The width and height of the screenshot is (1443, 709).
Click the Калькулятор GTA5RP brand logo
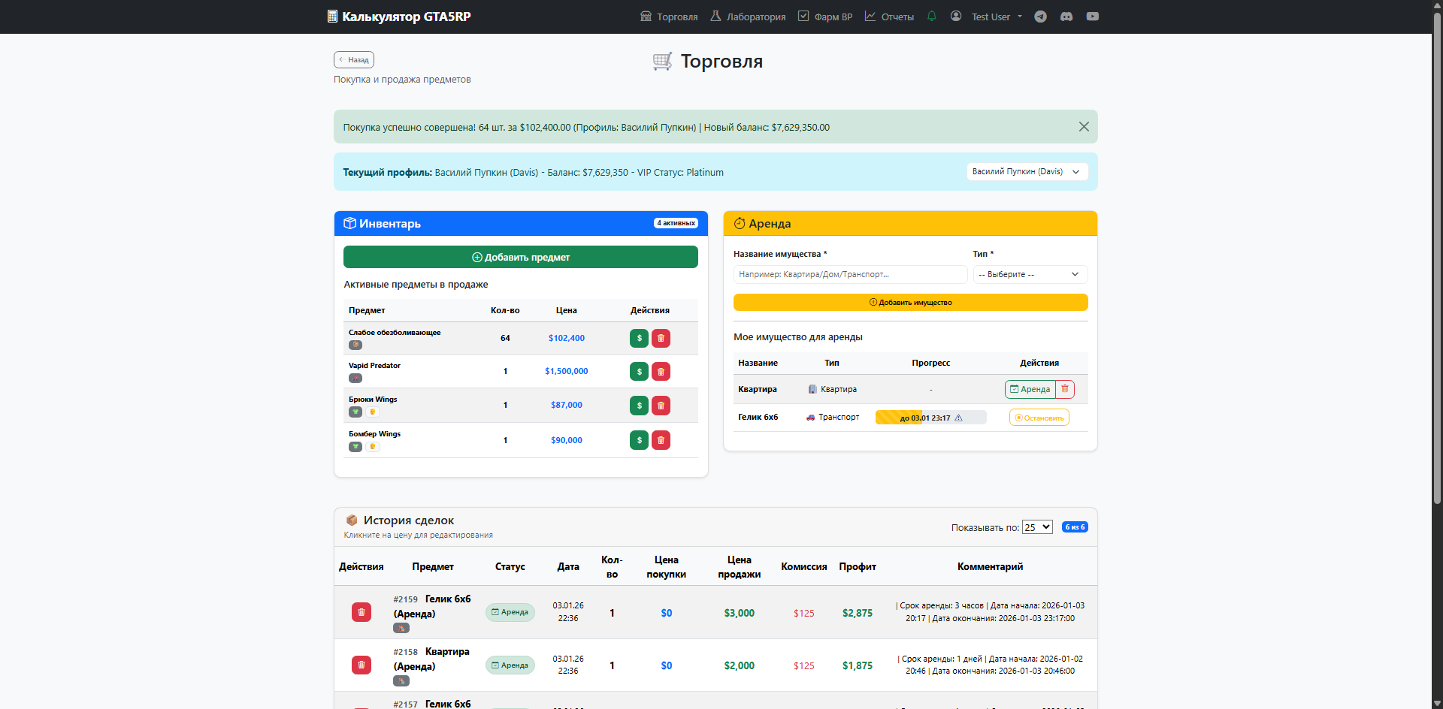(399, 17)
